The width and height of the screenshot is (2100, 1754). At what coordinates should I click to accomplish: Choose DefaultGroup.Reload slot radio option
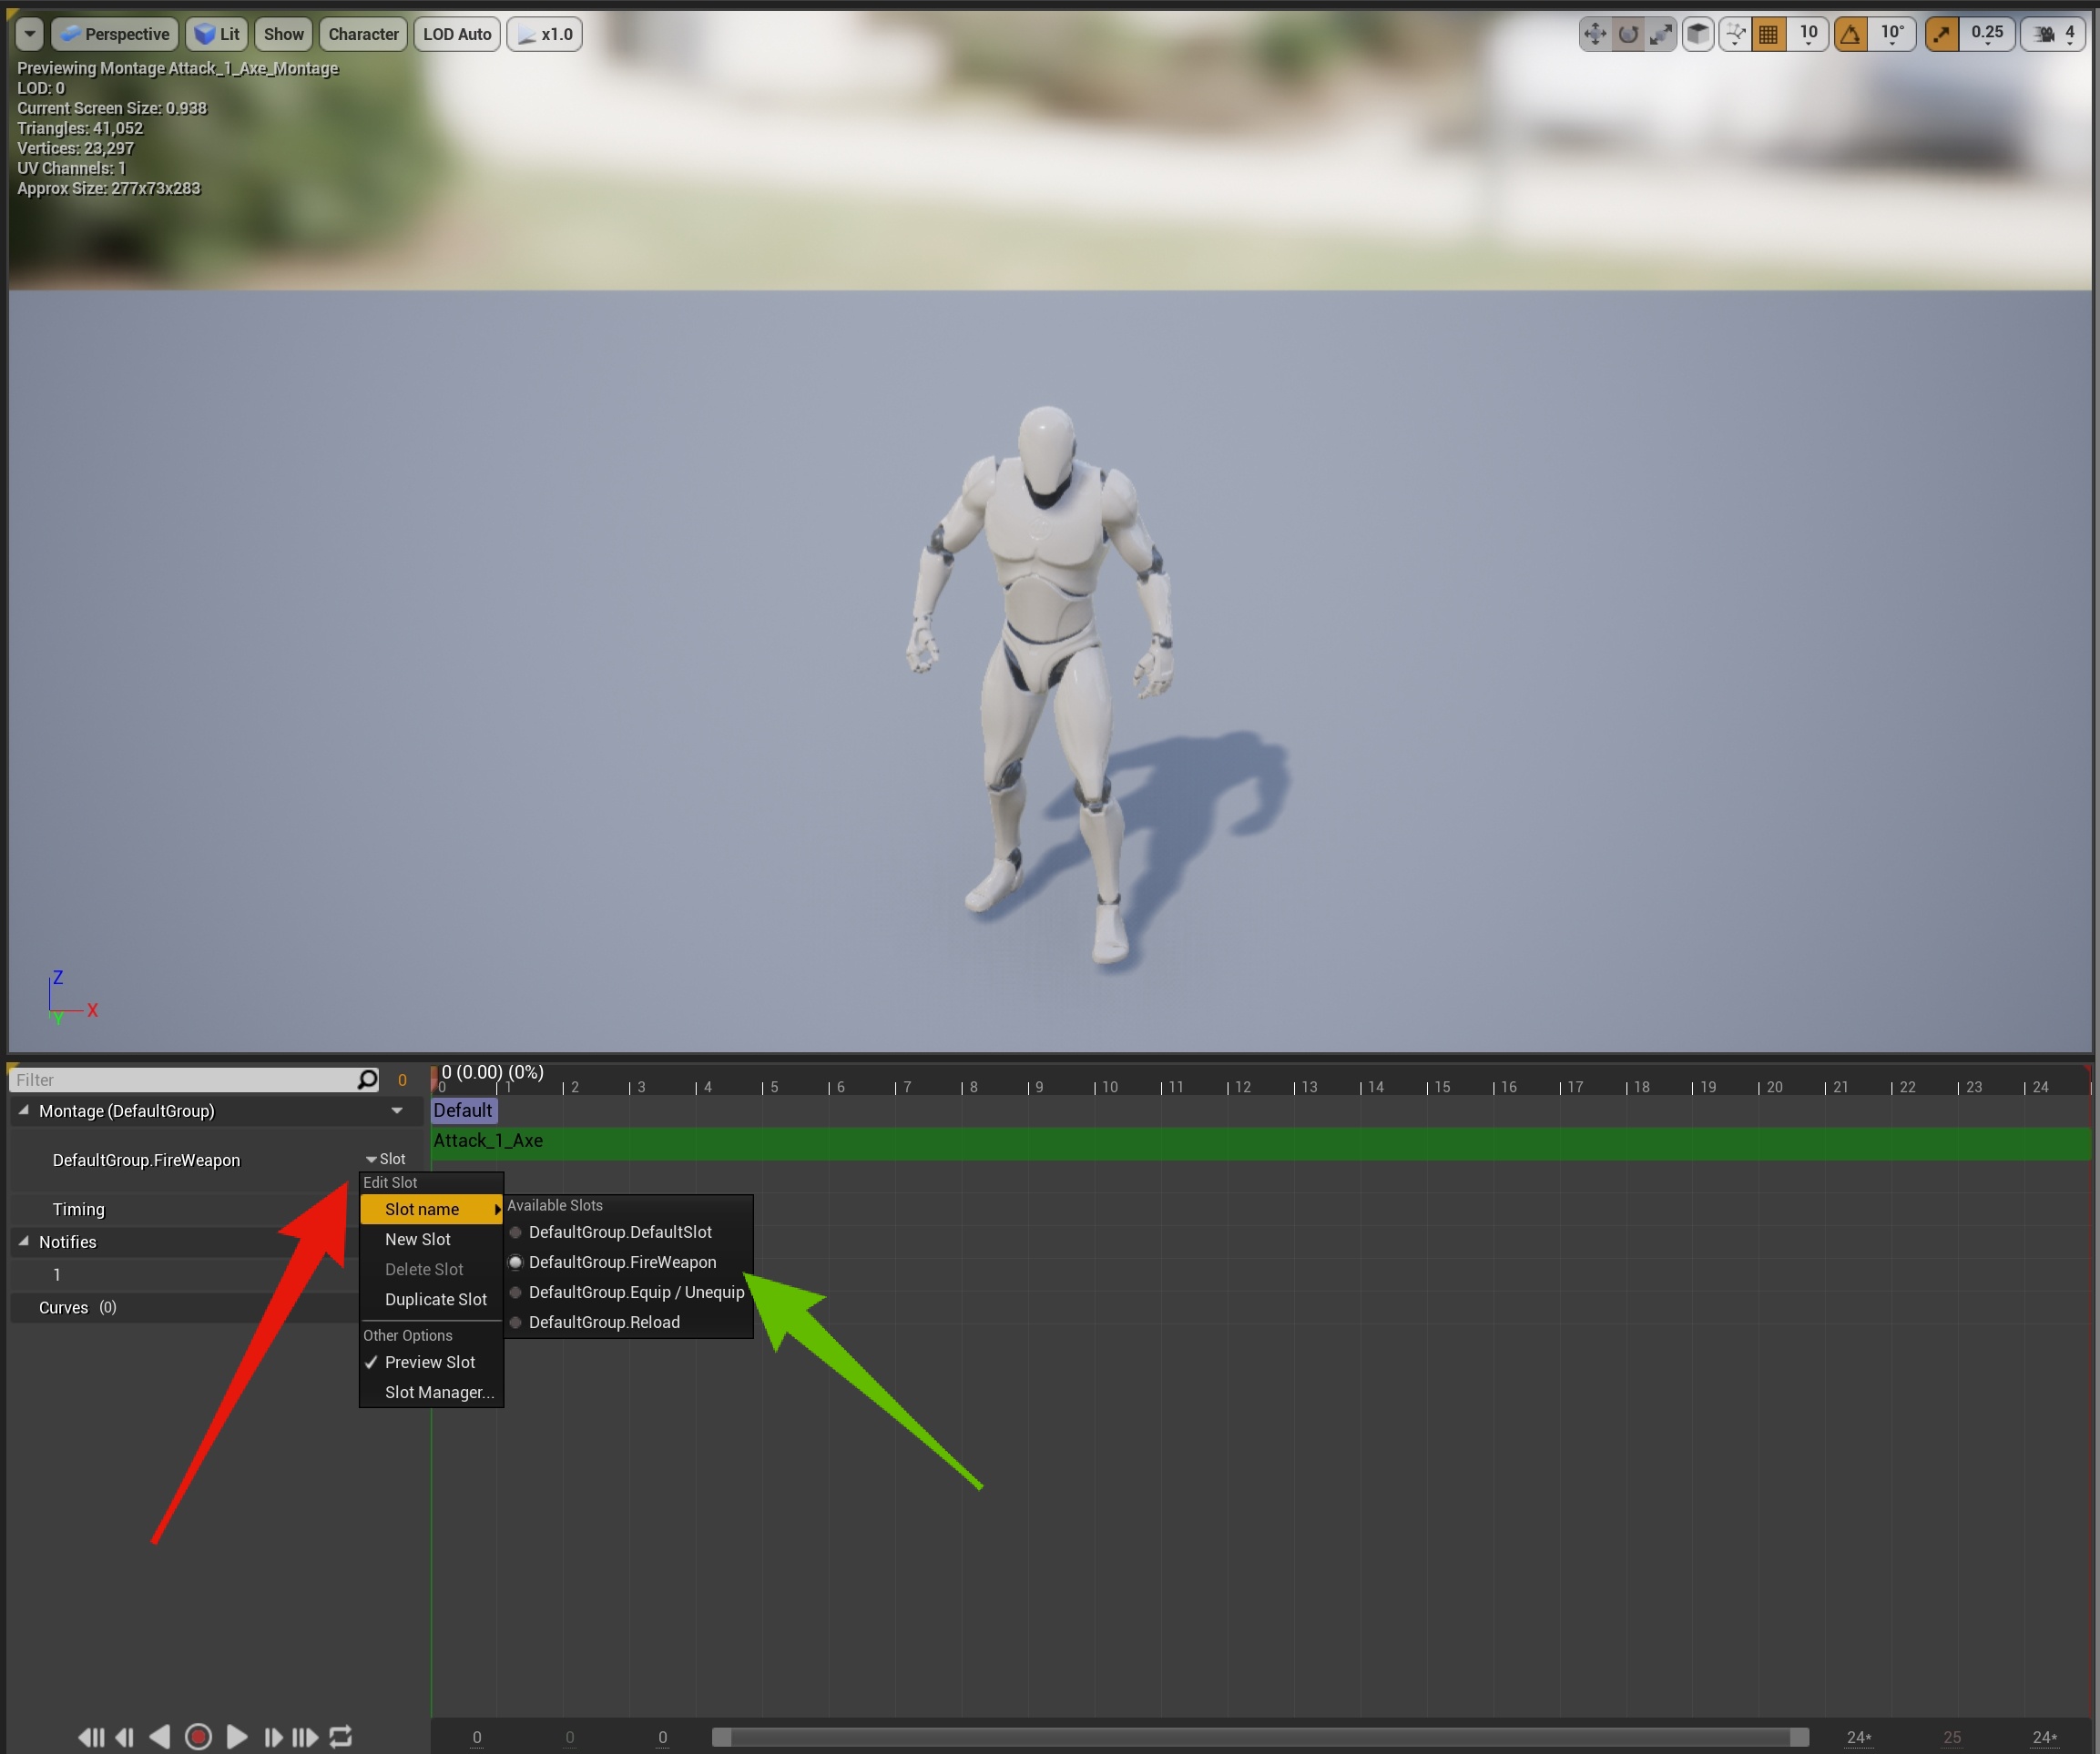click(603, 1323)
